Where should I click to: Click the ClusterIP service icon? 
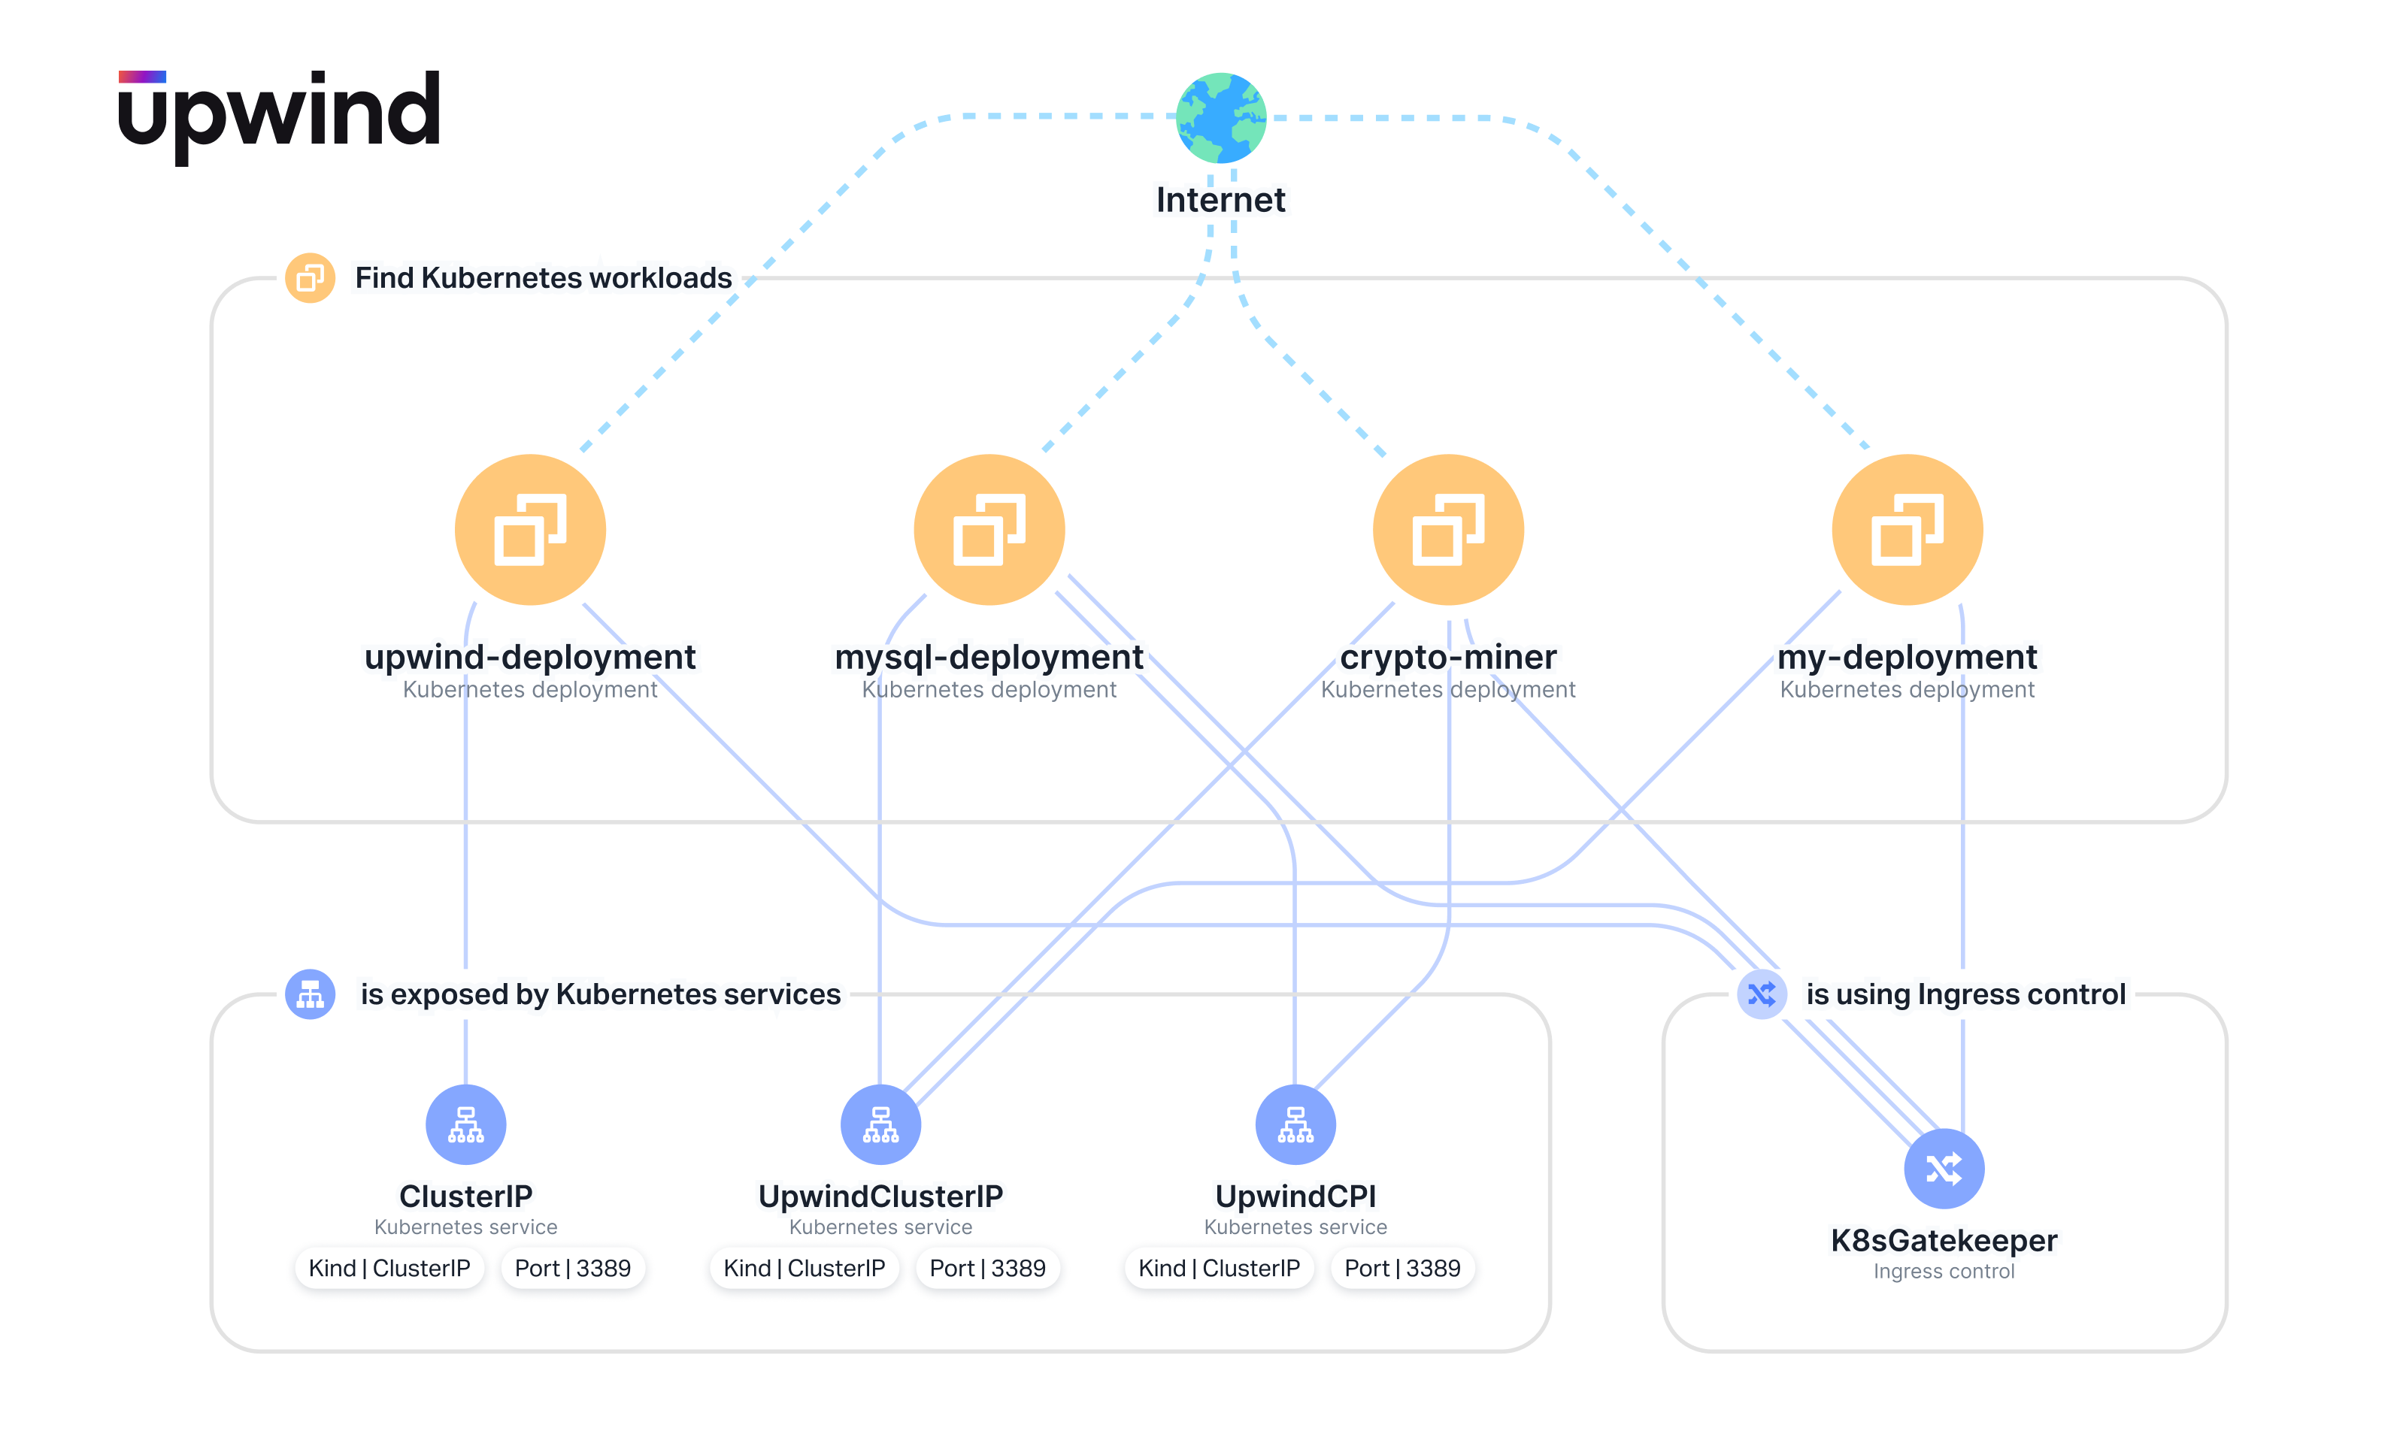click(x=466, y=1124)
